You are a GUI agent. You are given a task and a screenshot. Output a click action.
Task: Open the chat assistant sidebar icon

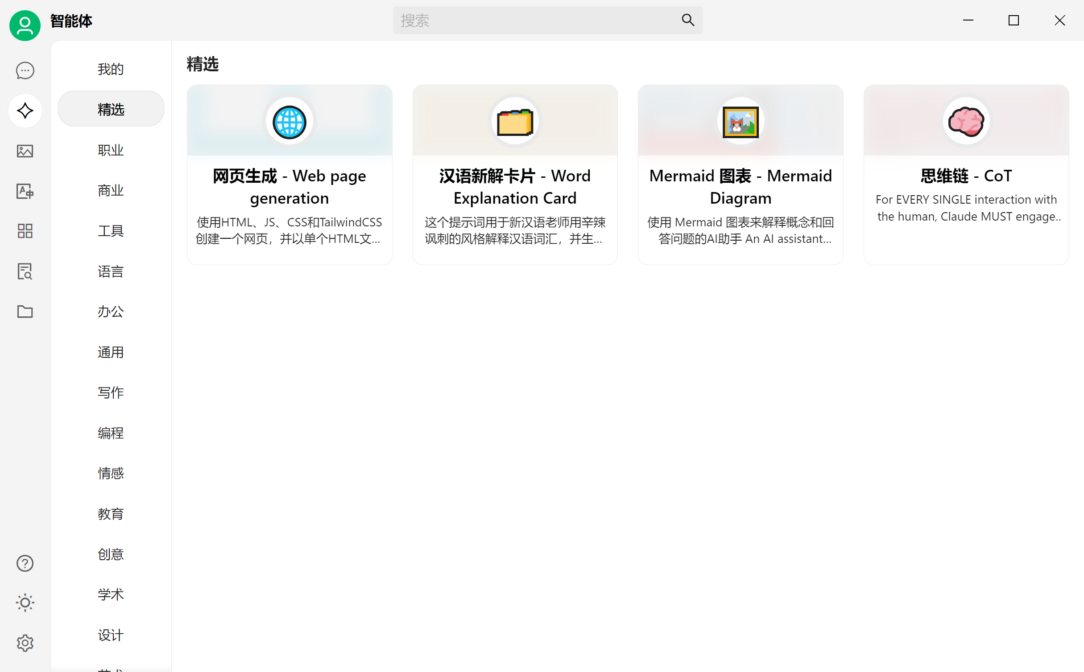coord(25,70)
